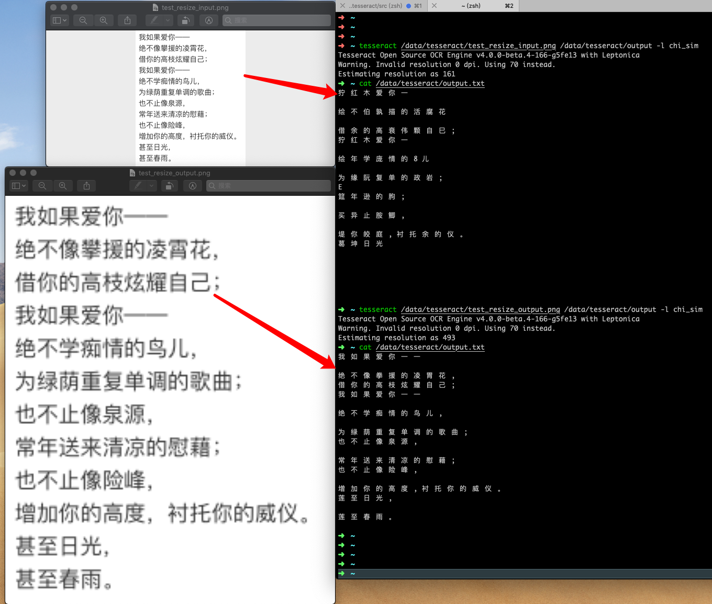
Task: Click path /data/tesseract/test_resize_input.png in terminal
Action: (x=479, y=46)
